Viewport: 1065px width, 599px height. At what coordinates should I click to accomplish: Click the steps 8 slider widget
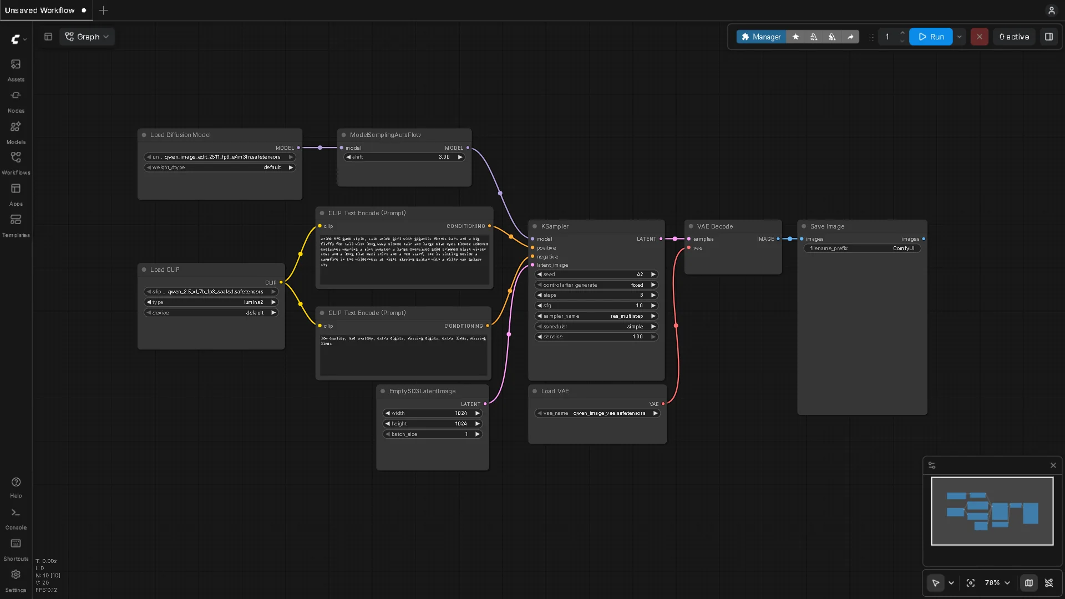point(596,295)
